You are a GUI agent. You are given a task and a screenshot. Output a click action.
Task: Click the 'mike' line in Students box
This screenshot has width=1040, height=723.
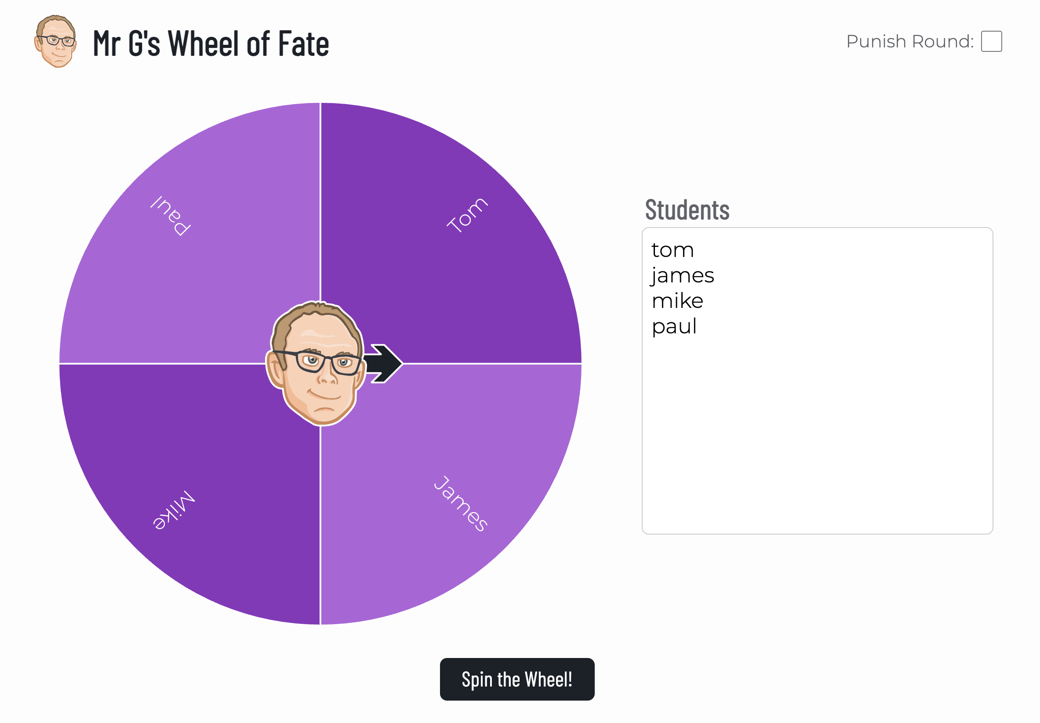(x=677, y=300)
